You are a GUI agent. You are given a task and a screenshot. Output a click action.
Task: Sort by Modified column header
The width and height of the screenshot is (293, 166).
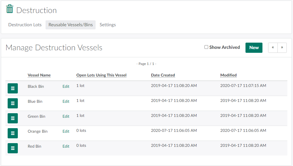coord(228,75)
